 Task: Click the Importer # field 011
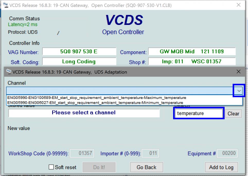pos(150,153)
